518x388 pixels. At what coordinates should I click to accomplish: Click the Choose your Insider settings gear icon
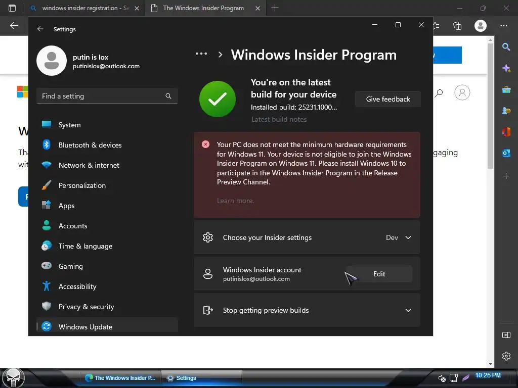tap(208, 237)
